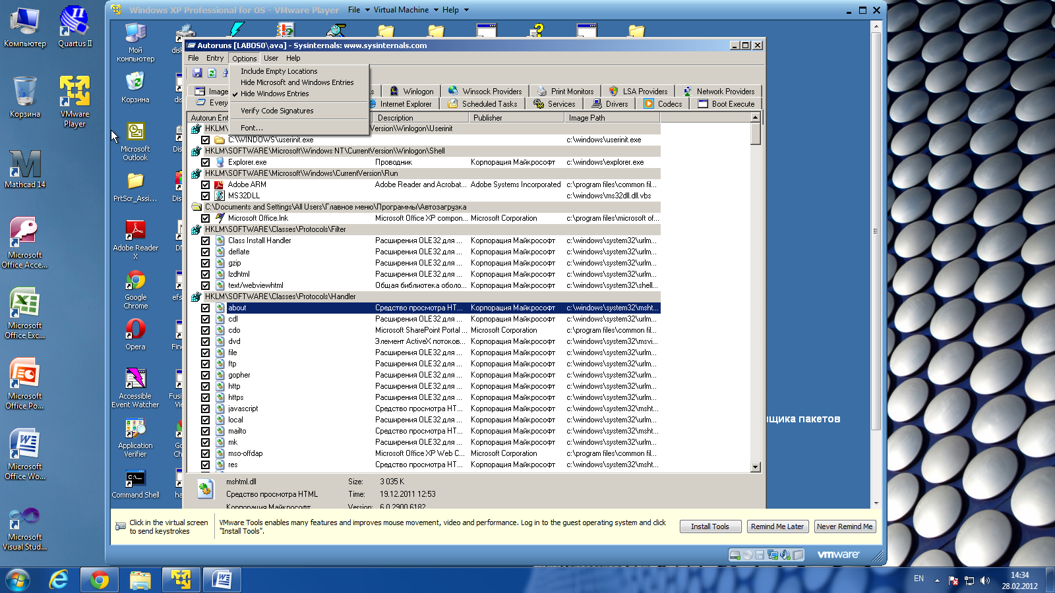
Task: Switch to the Services tab
Action: pyautogui.click(x=555, y=104)
